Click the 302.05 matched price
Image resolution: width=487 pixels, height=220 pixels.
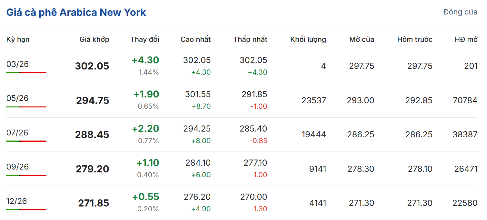coord(92,66)
